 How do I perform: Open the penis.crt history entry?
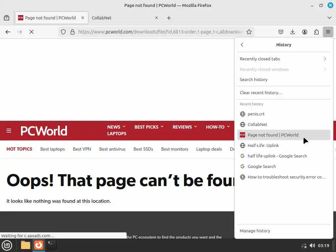[x=284, y=114]
